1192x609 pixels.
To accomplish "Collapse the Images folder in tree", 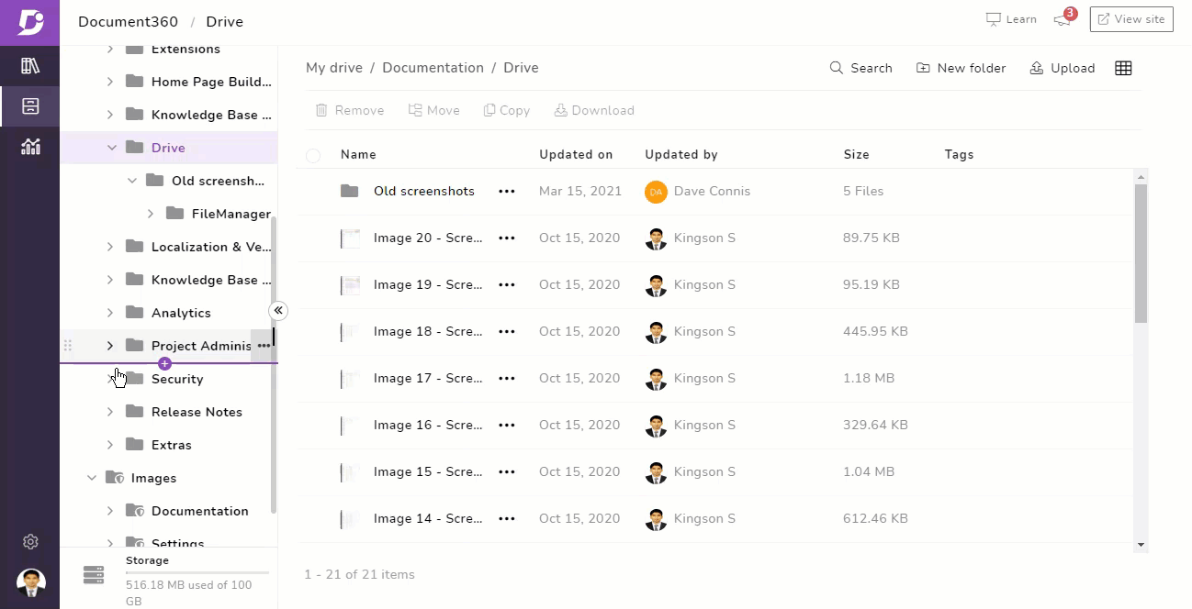I will tap(92, 478).
